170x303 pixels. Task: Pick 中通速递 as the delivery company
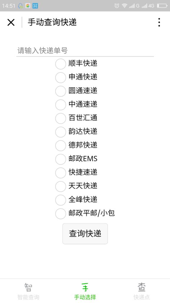61,104
